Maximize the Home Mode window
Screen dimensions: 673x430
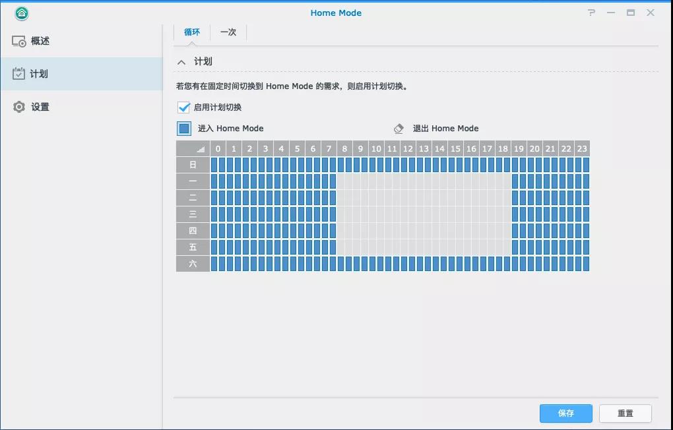631,13
